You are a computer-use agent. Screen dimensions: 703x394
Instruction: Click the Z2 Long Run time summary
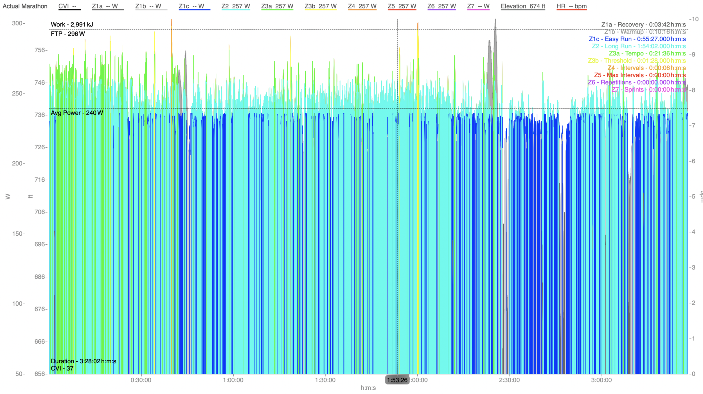click(639, 46)
